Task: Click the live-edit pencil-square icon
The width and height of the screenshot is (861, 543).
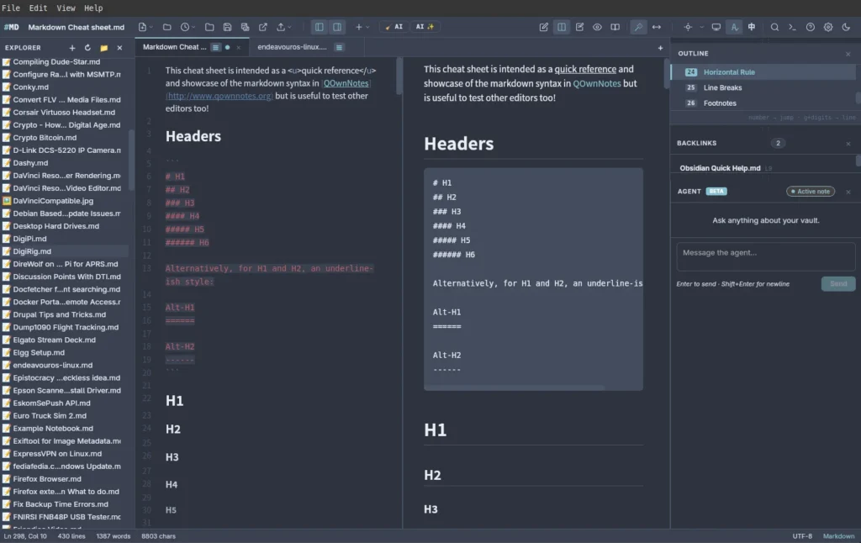Action: click(579, 27)
